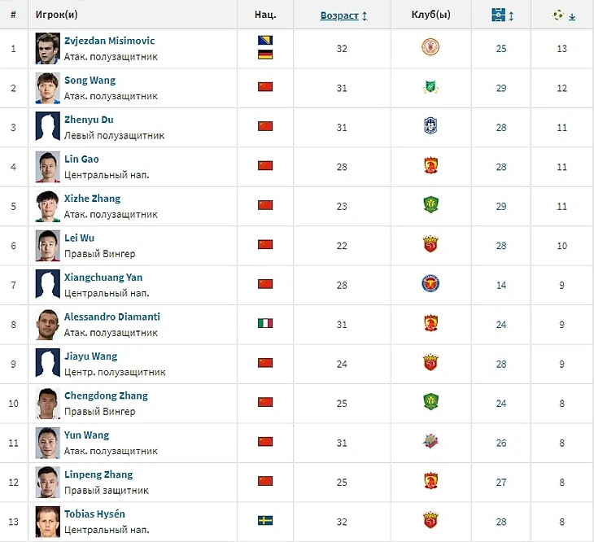
Task: Click Song Wang's matches count 29
Action: pyautogui.click(x=501, y=88)
